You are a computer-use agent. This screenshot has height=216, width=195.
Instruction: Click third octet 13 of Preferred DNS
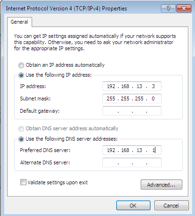pyautogui.click(x=139, y=150)
